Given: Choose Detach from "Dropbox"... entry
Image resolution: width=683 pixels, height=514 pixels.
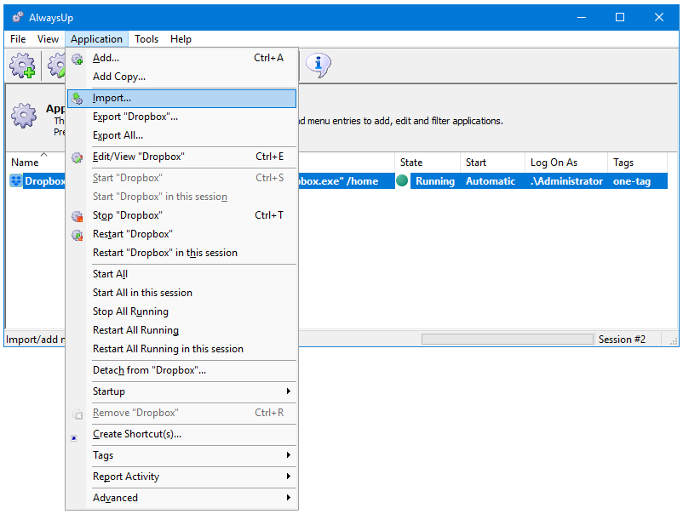Looking at the screenshot, I should [x=181, y=370].
